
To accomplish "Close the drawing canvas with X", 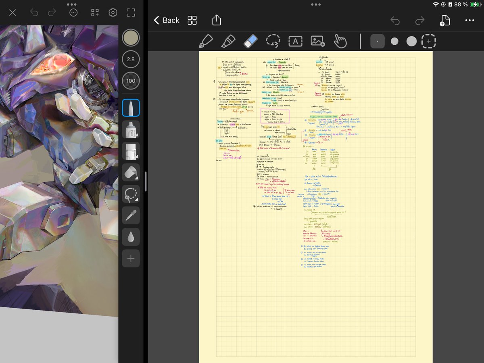I will click(13, 13).
